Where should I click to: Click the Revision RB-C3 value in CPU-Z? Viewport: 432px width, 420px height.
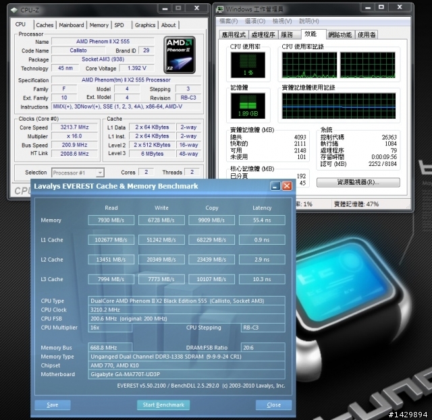tap(188, 98)
